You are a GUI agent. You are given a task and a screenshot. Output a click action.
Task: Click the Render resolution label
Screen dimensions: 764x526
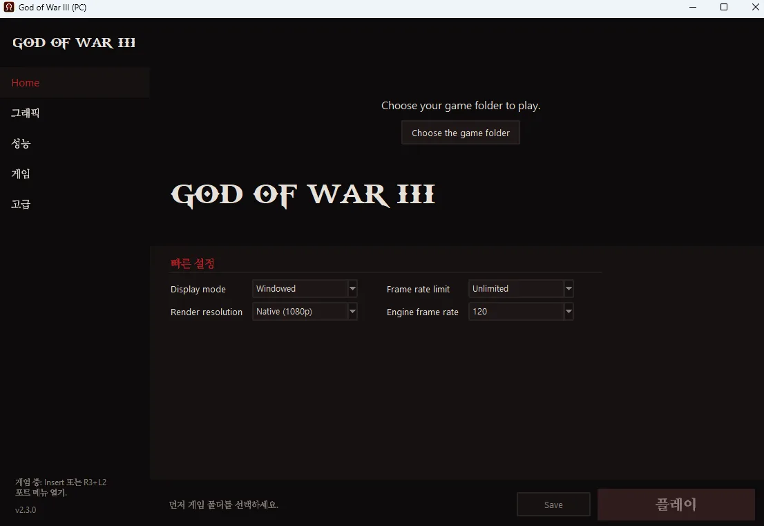(x=207, y=312)
